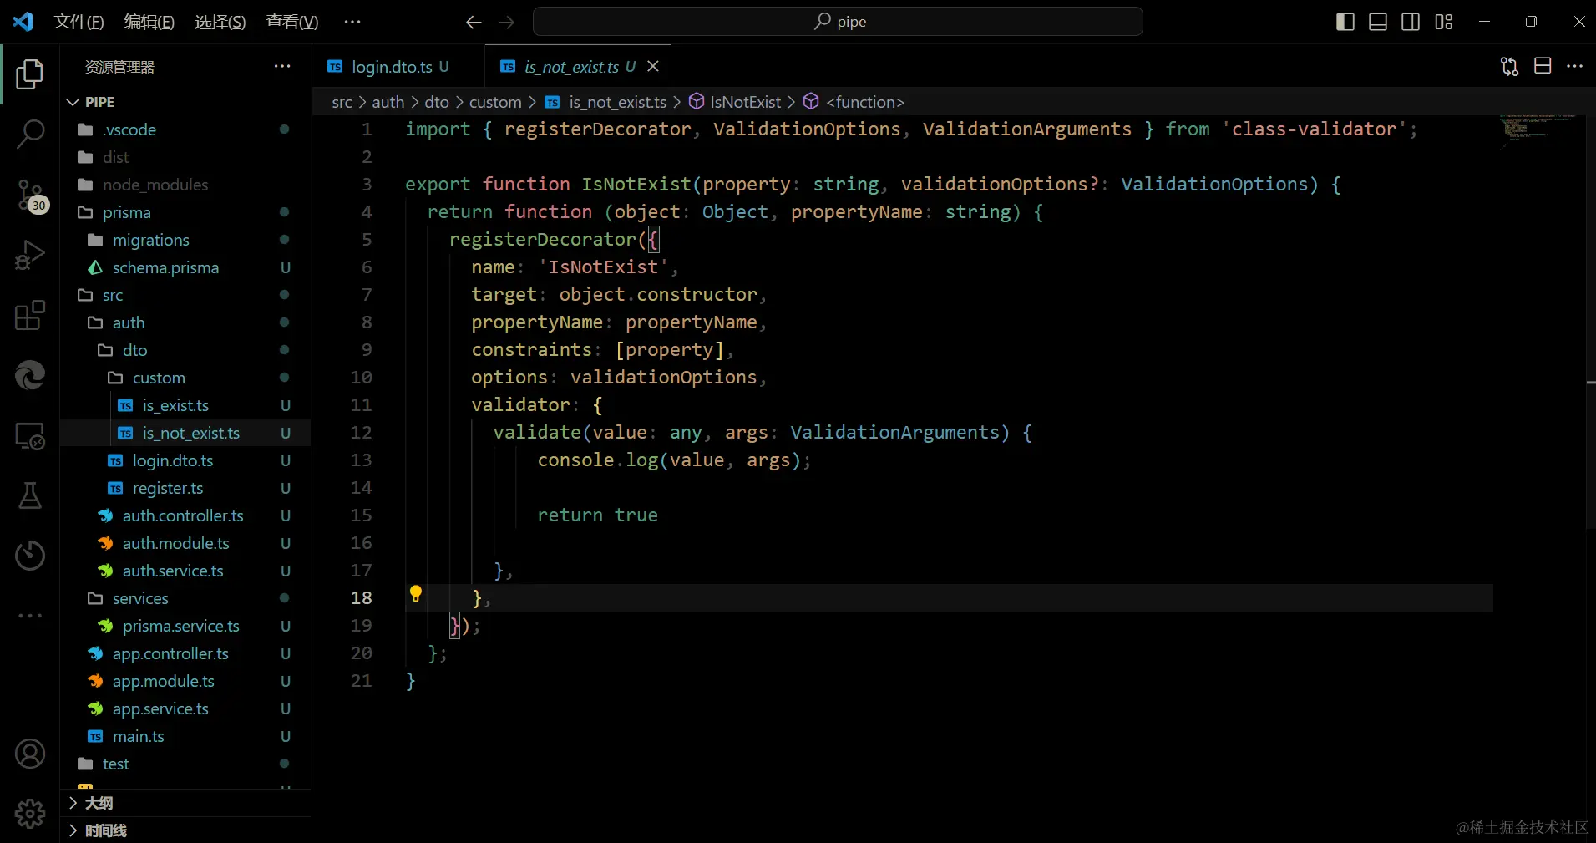
Task: Open the Testing beaker icon
Action: 30,495
